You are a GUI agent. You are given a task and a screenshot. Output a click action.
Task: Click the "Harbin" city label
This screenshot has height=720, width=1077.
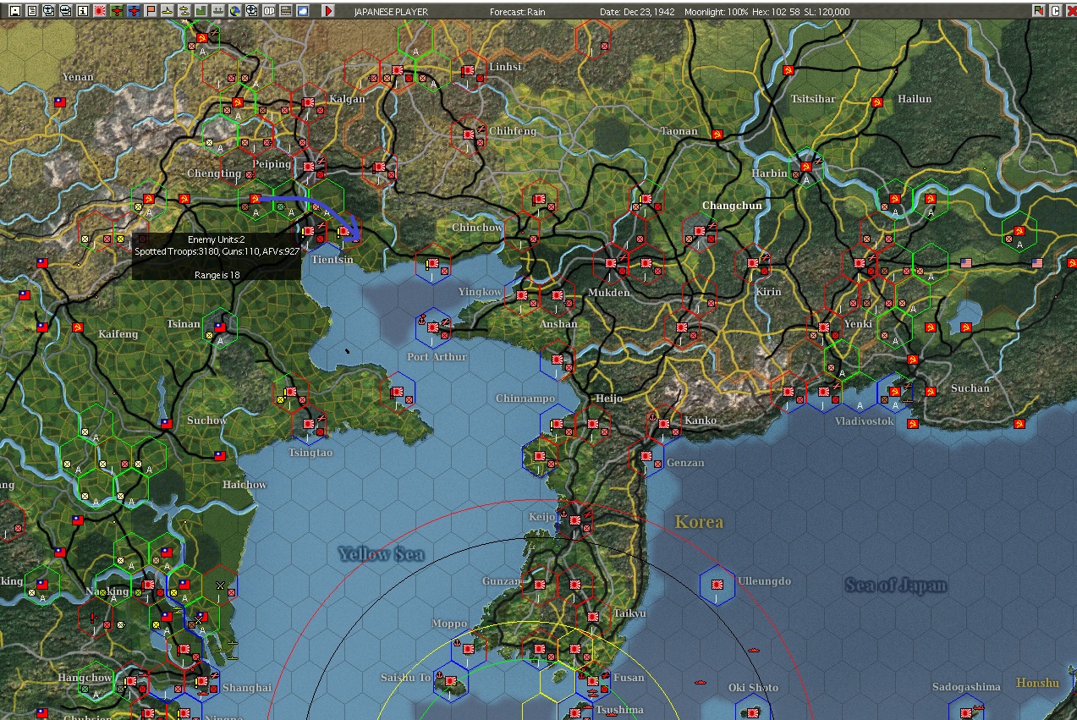coord(769,173)
